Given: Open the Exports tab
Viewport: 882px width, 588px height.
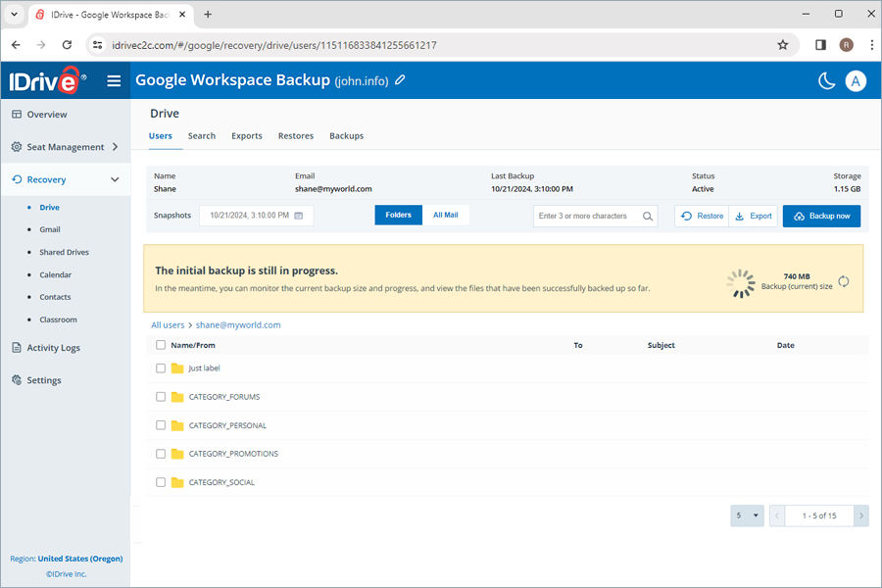Looking at the screenshot, I should 247,135.
